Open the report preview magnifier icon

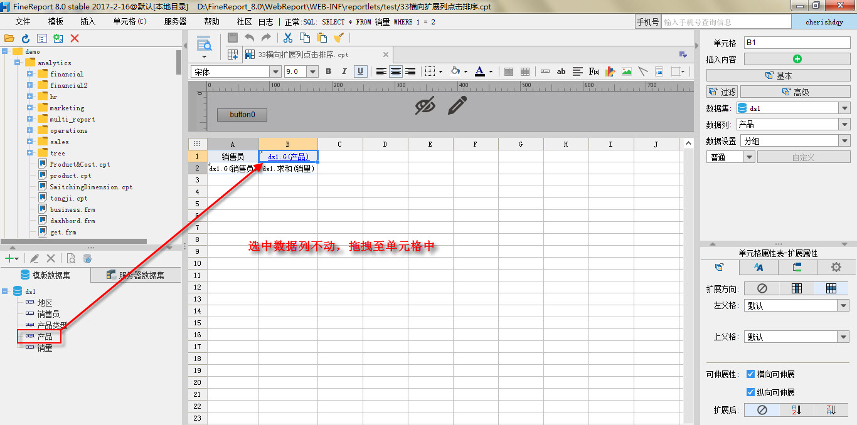[x=204, y=45]
